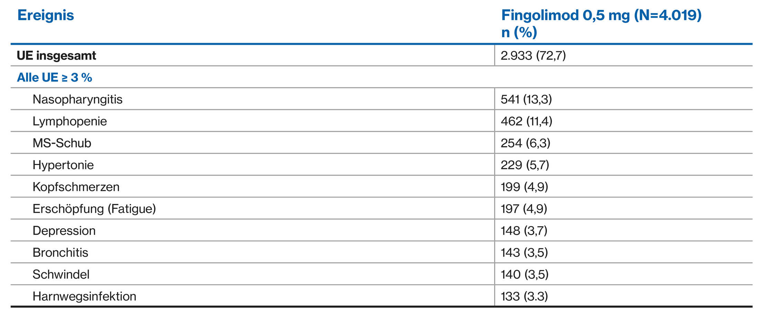Select the Hypertonie row label
Screen dimensions: 766x320
63,165
